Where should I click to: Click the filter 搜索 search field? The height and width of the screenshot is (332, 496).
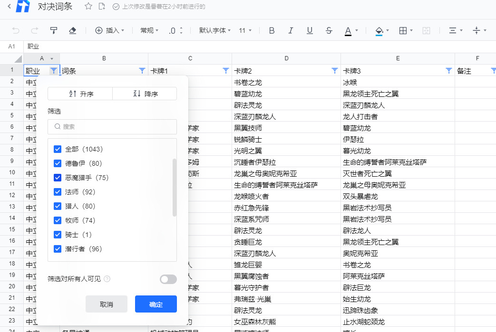click(112, 127)
